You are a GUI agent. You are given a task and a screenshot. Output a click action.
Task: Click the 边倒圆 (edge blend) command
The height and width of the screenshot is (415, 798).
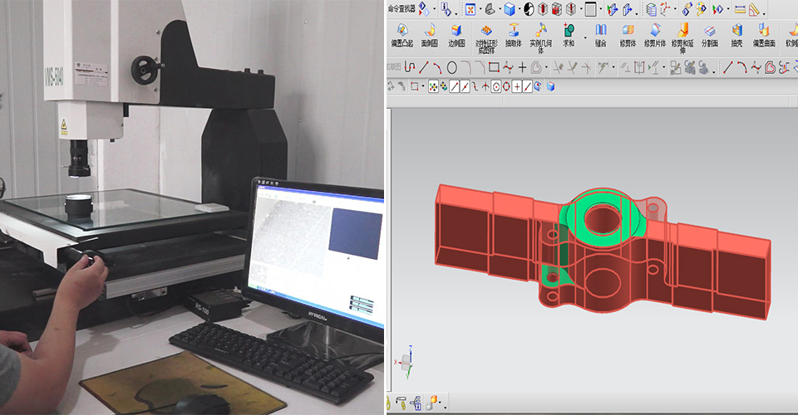pyautogui.click(x=456, y=35)
